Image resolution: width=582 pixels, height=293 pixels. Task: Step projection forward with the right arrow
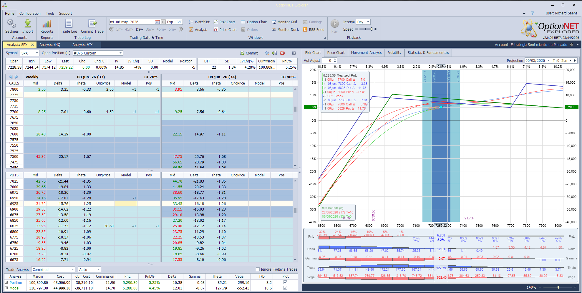[x=575, y=61]
